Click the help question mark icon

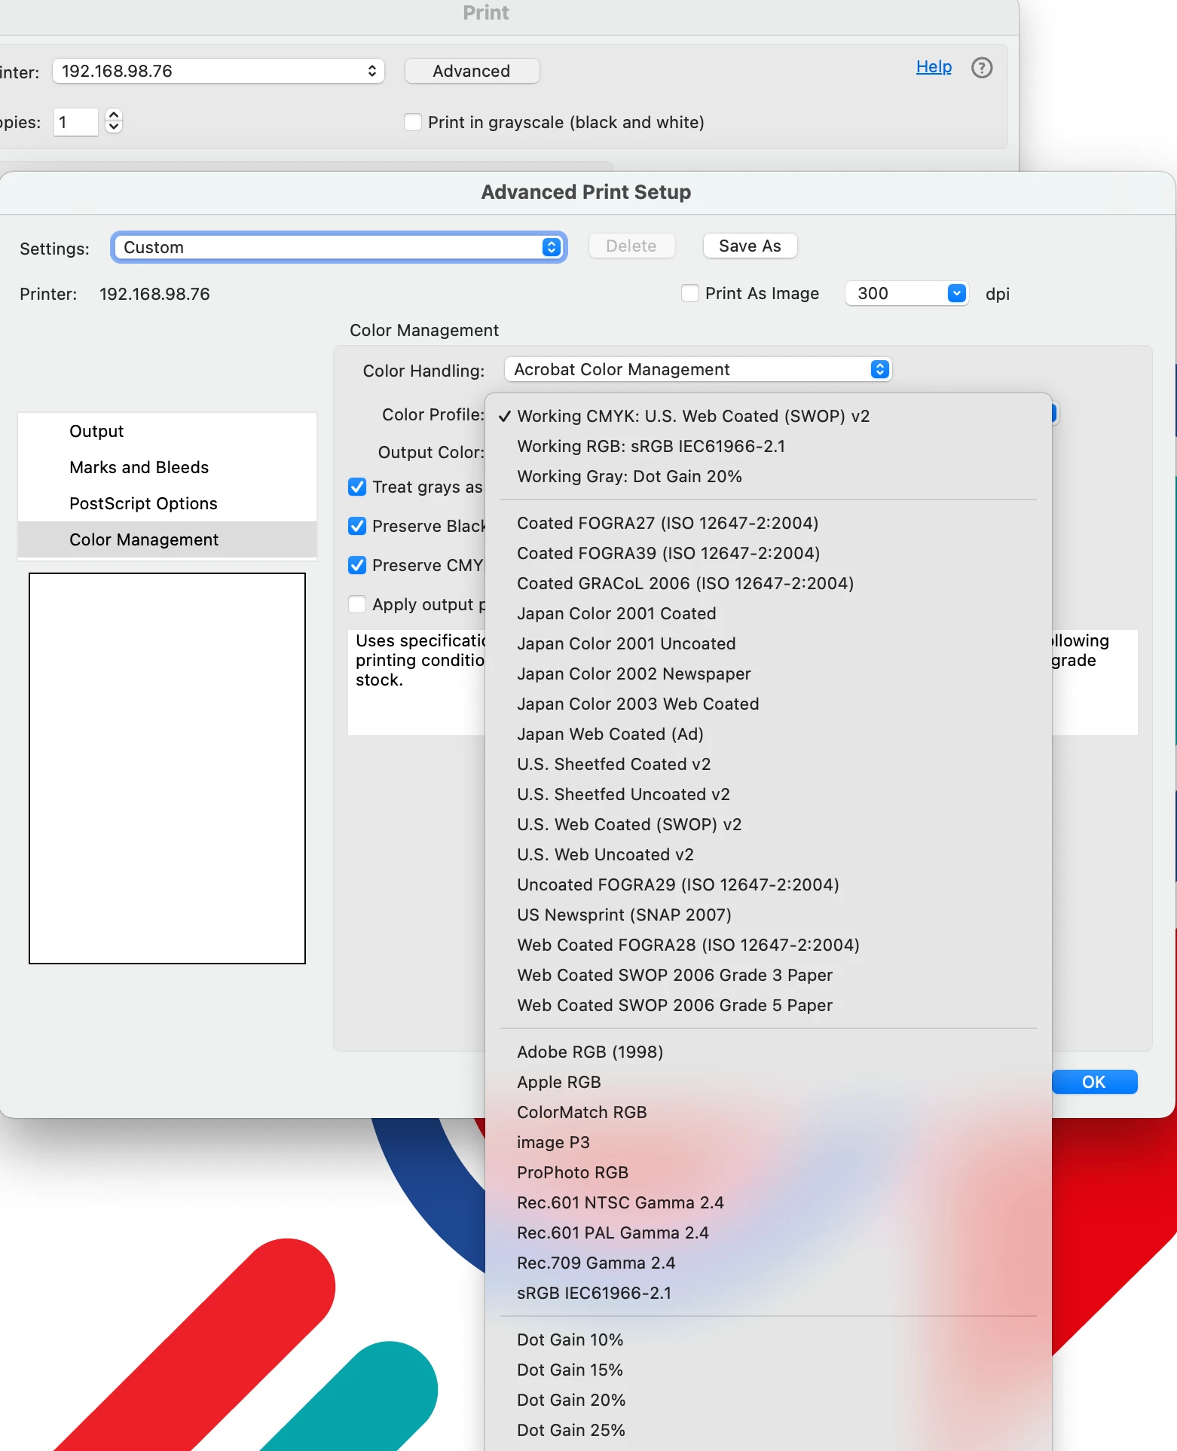(x=981, y=68)
